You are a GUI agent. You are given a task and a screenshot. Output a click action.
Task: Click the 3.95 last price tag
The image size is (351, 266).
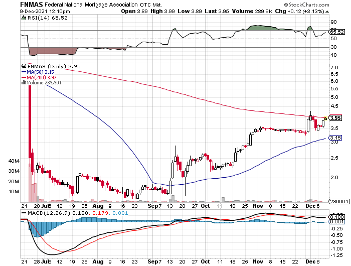click(x=335, y=118)
